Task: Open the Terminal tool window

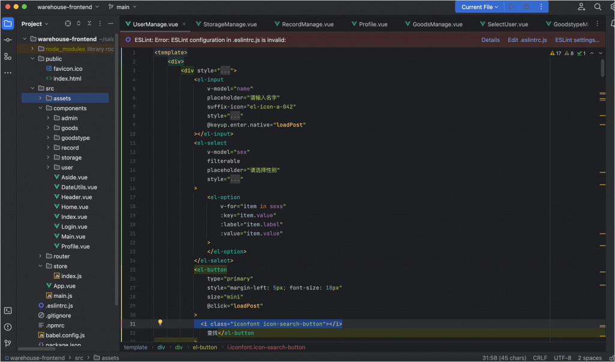Action: click(8, 310)
